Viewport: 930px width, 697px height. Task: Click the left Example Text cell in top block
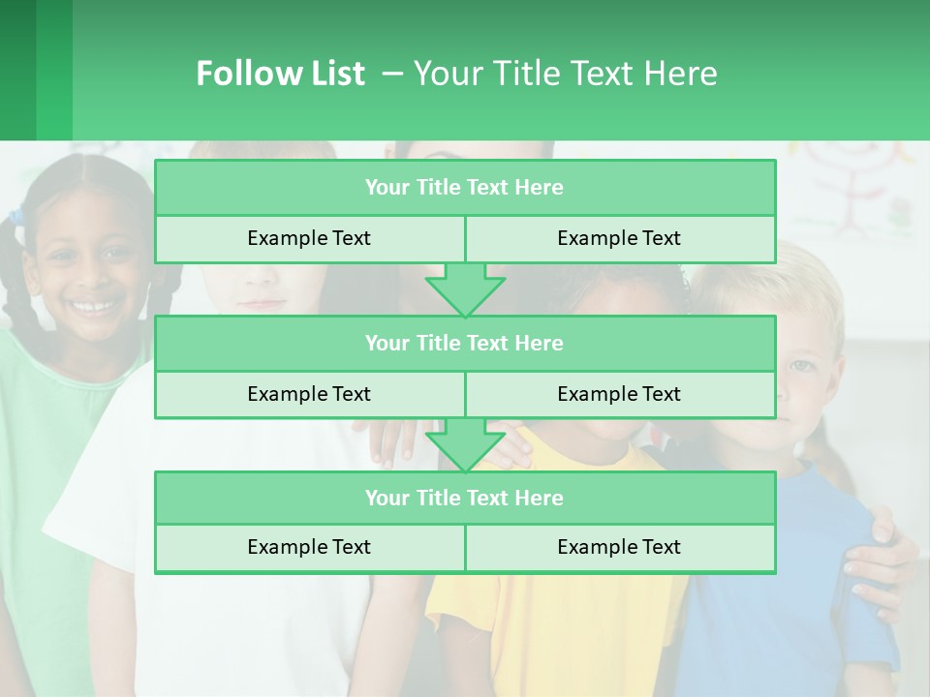tap(309, 239)
